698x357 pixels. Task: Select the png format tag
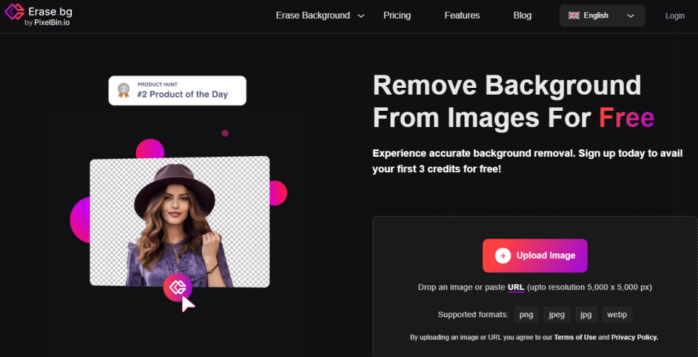click(x=526, y=314)
